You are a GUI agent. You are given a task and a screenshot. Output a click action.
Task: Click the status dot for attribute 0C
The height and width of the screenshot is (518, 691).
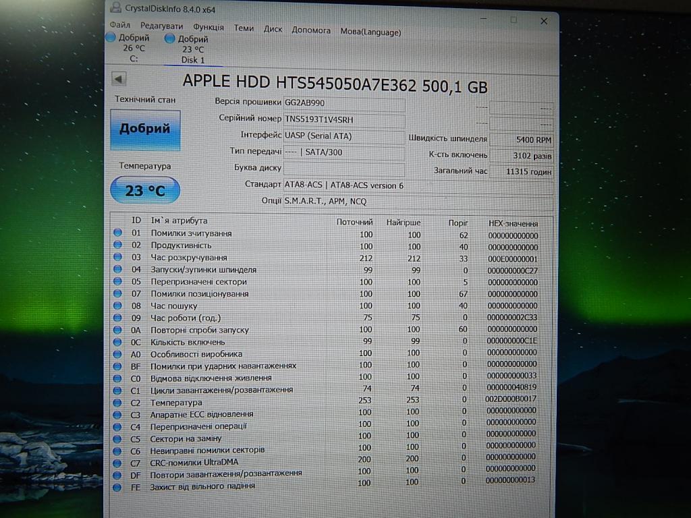pos(117,342)
